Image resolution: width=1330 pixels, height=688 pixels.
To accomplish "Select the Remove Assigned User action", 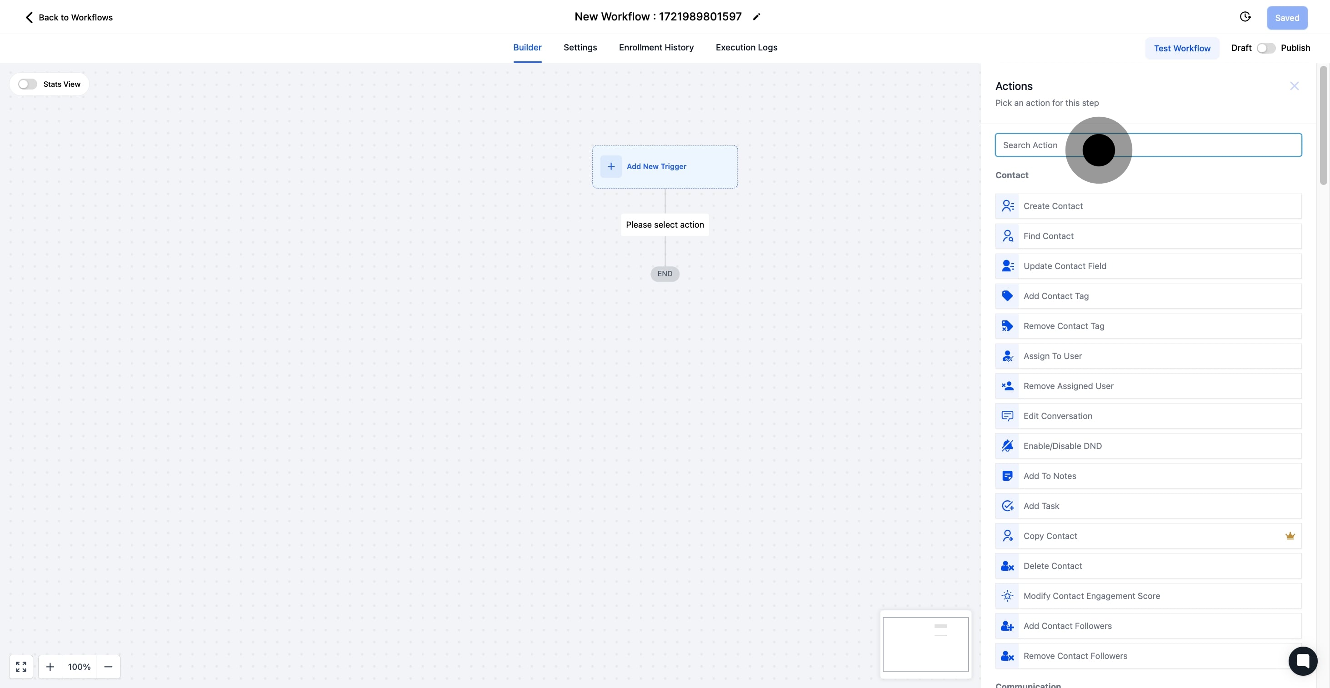I will [x=1148, y=385].
